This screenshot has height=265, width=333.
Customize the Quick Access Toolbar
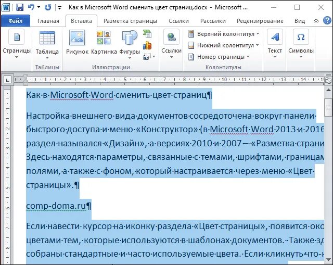pos(60,8)
